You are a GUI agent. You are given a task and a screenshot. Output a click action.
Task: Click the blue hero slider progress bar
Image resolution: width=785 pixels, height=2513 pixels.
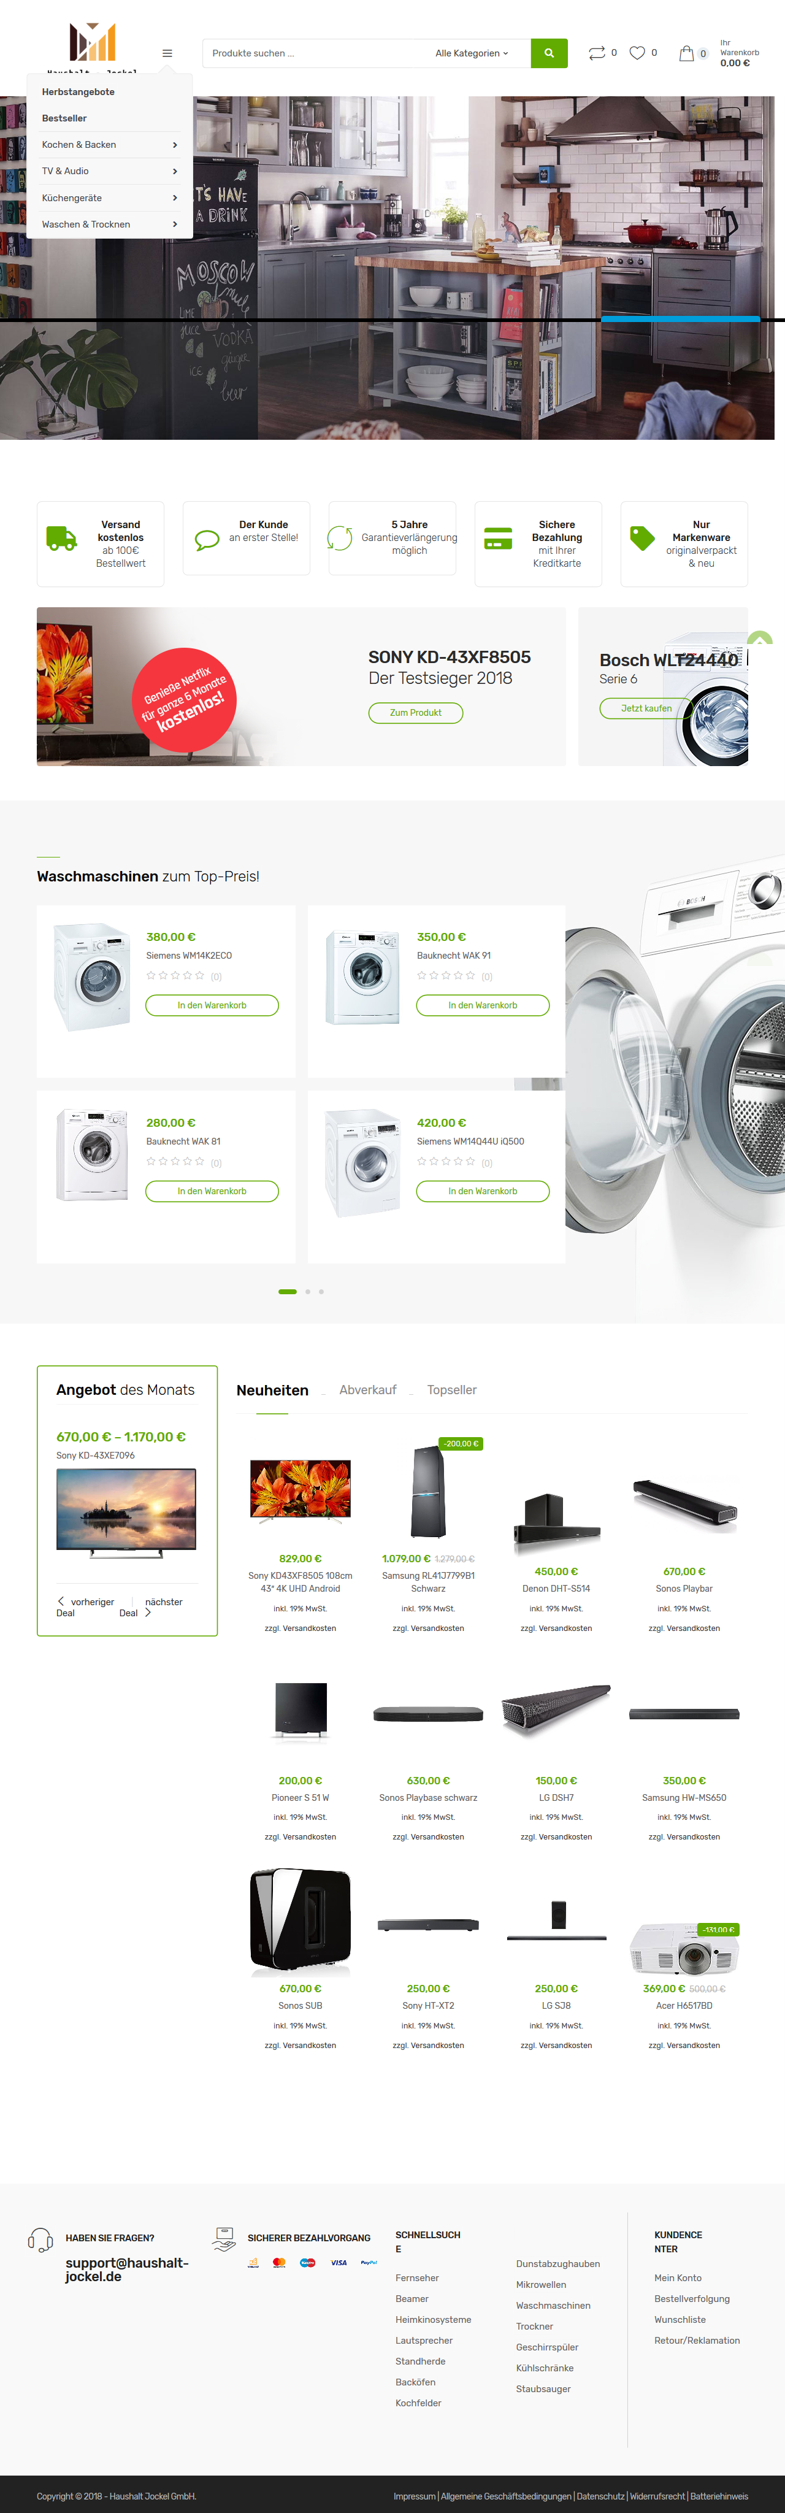coord(680,319)
